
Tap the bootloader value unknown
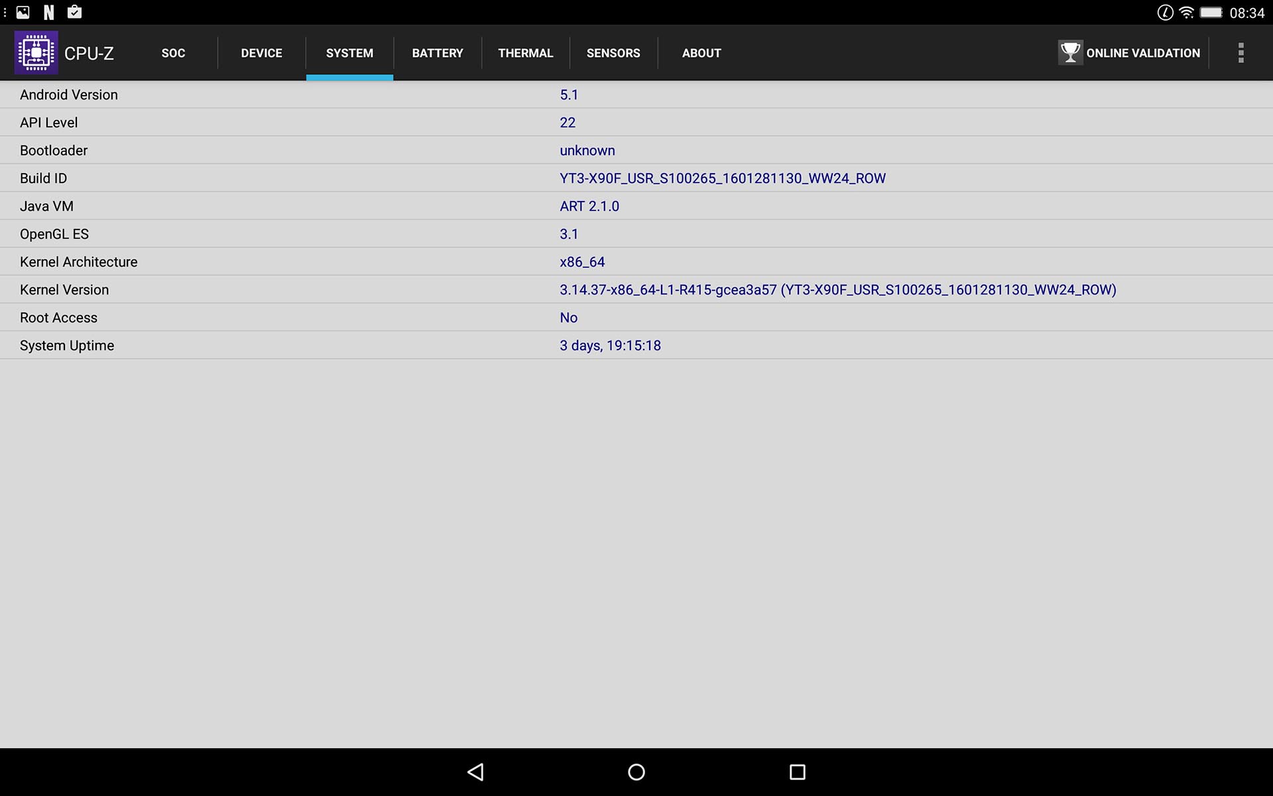(587, 151)
